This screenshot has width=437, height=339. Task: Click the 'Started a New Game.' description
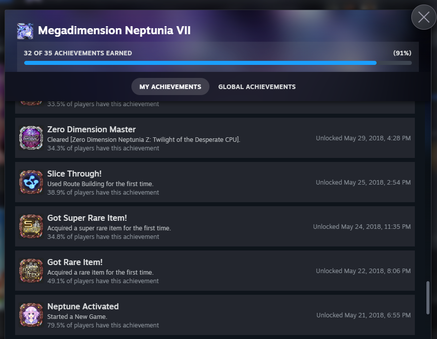click(77, 317)
